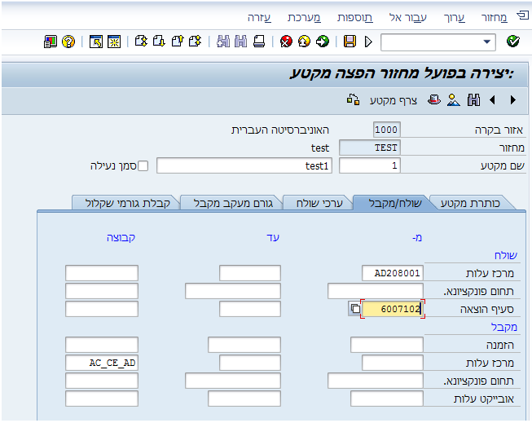Switch to the שולח/מקבל tab
Image resolution: width=532 pixels, height=423 pixels.
[x=395, y=204]
